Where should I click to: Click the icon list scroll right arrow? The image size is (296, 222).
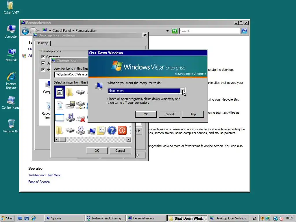[x=129, y=140]
